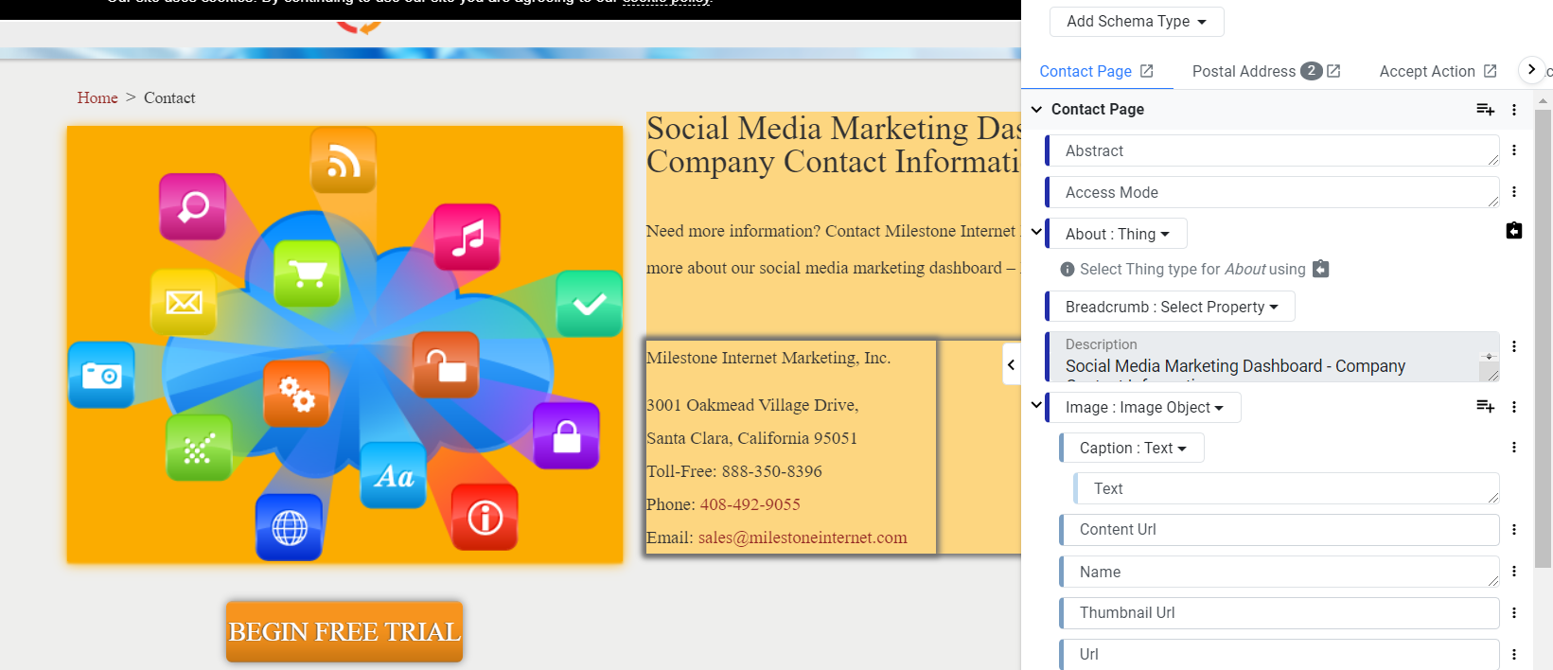
Task: Click info icon before Select Thing type
Action: tap(1068, 270)
